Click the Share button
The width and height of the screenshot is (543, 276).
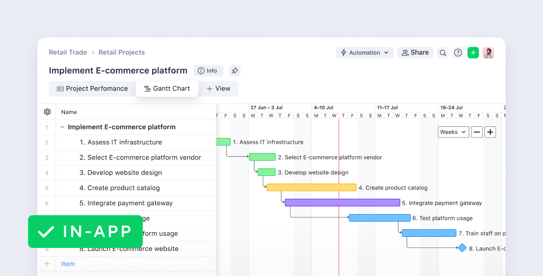415,53
